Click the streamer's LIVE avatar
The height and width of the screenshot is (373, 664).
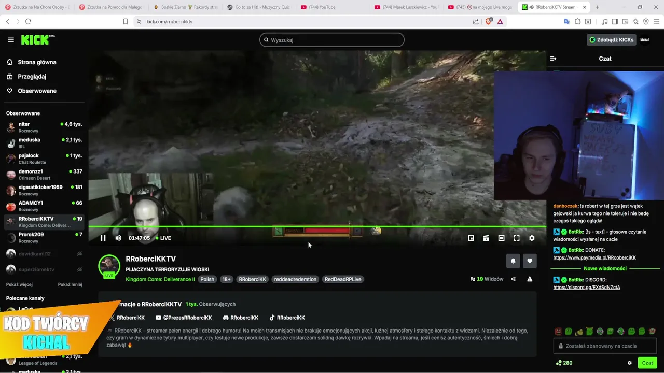(109, 266)
